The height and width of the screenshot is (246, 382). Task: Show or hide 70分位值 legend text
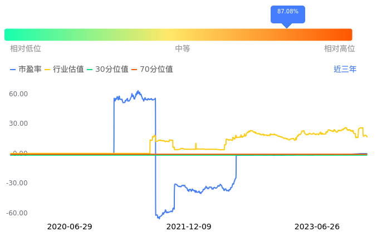[x=156, y=70]
